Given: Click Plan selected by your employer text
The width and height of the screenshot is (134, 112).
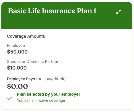Looking at the screenshot, I should coord(49,94).
